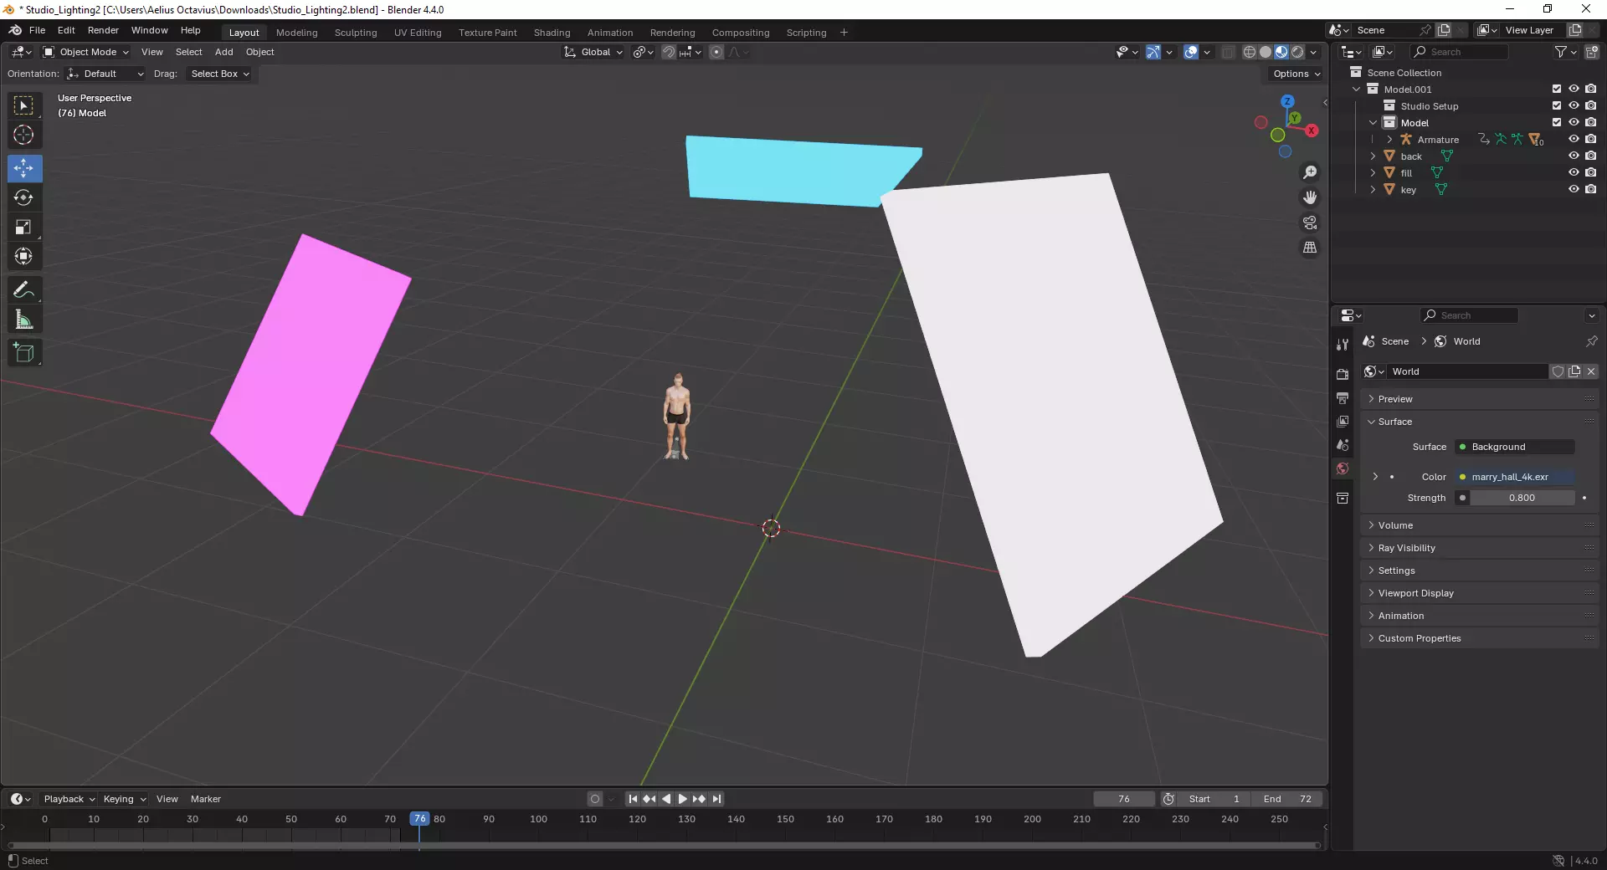This screenshot has height=870, width=1607.
Task: Open the Orientation Default dropdown
Action: click(105, 74)
